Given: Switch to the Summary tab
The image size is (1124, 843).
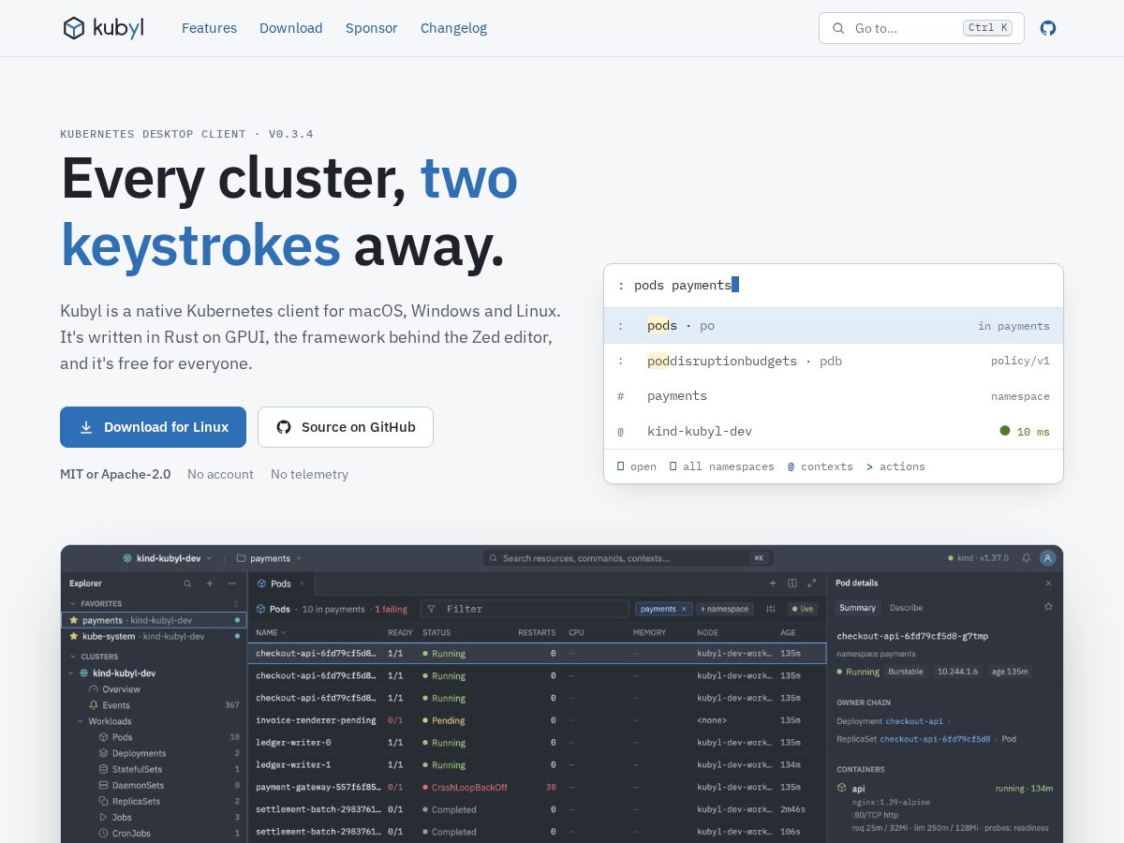Looking at the screenshot, I should click(x=857, y=608).
